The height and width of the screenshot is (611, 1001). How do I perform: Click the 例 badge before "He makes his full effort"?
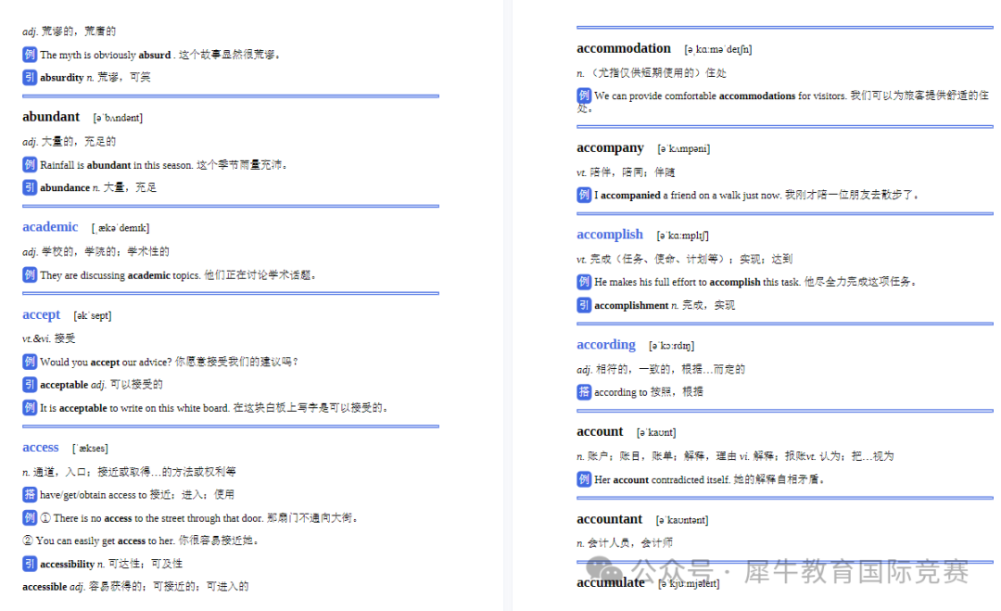(x=584, y=282)
